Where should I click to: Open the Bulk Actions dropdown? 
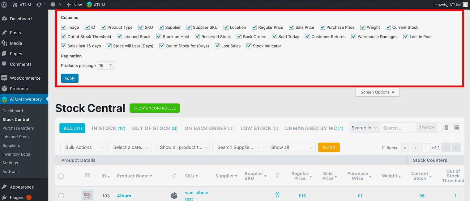83,147
